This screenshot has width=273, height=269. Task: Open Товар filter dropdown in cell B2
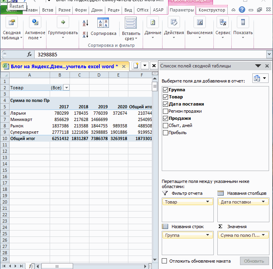(66, 88)
